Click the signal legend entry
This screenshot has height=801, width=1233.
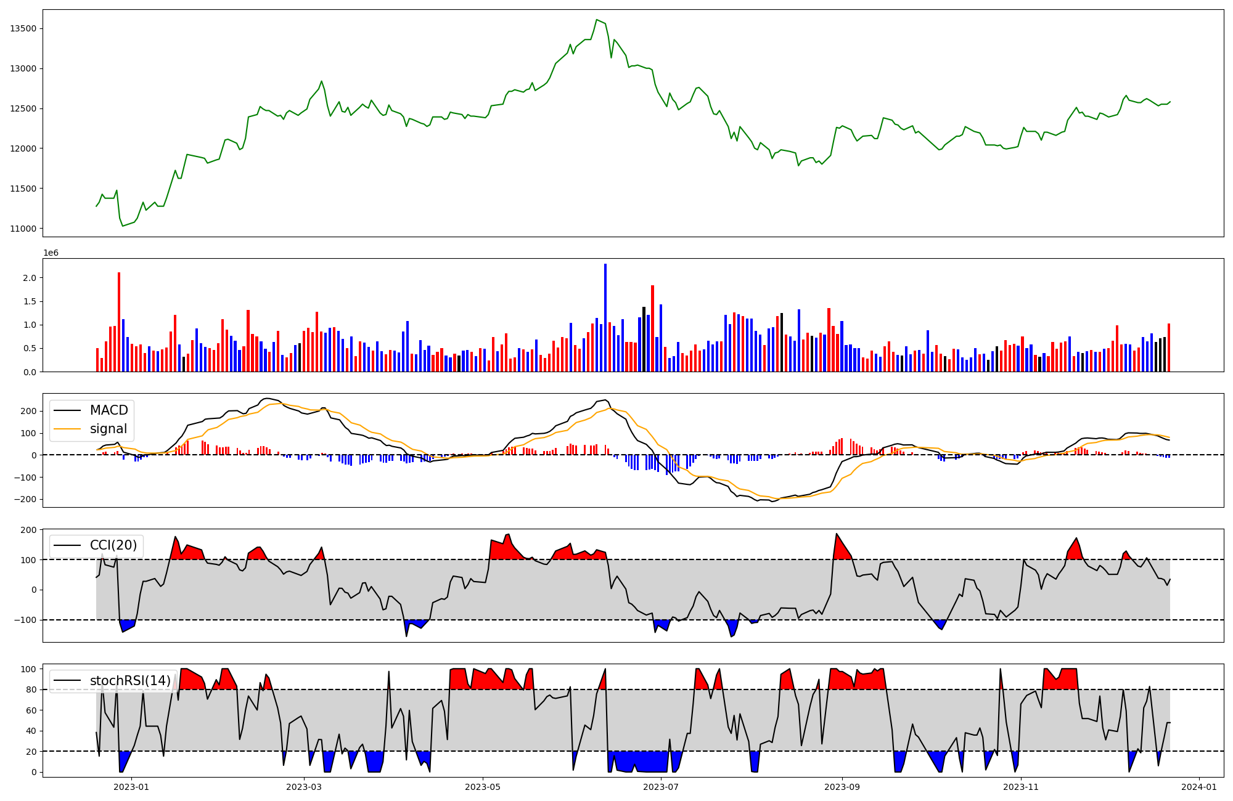[x=109, y=429]
